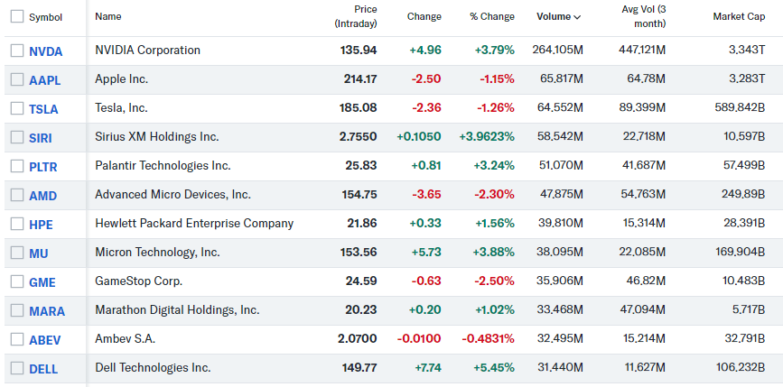The image size is (783, 387).
Task: Click the Avg Vol (3 month) header
Action: tap(643, 16)
